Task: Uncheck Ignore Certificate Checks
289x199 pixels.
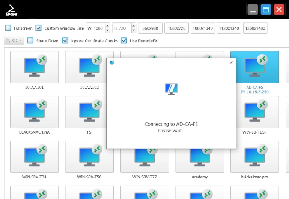Action: point(65,41)
